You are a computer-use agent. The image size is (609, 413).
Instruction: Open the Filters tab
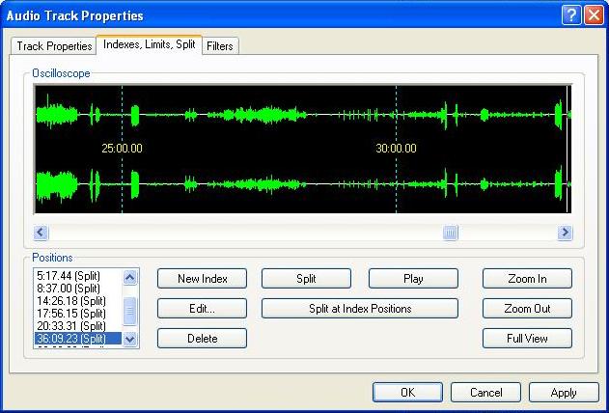pyautogui.click(x=220, y=45)
